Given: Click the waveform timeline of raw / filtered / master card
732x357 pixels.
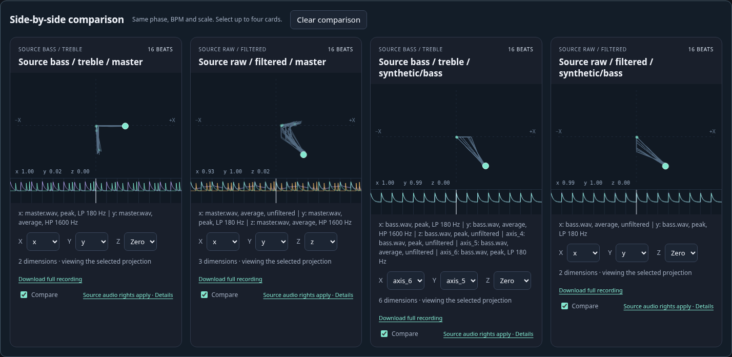Looking at the screenshot, I should 276,191.
